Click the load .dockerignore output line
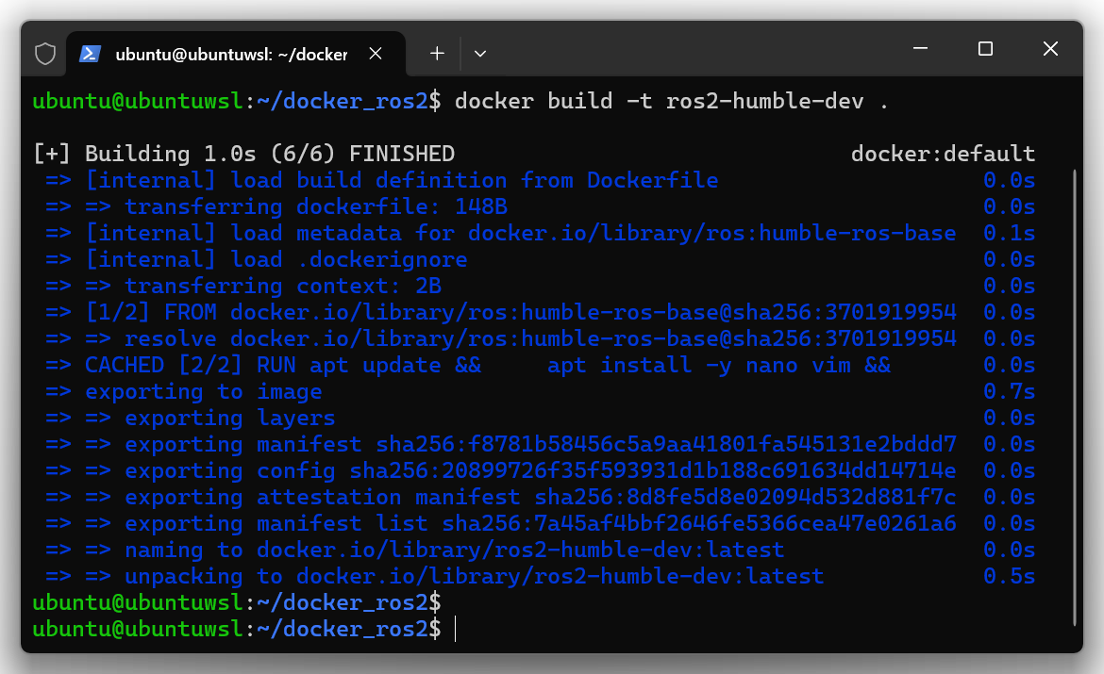This screenshot has width=1104, height=674. (276, 259)
